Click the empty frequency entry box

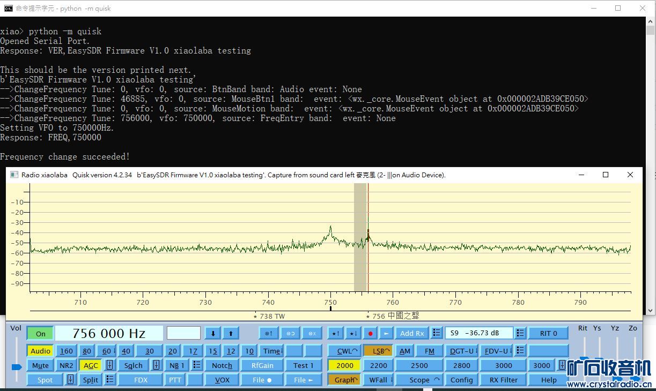point(183,333)
